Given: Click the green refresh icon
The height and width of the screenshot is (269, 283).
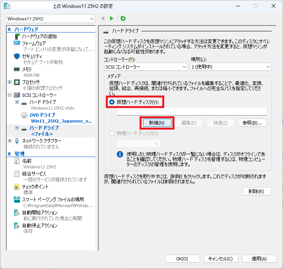Looking at the screenshot, I should click(123, 18).
